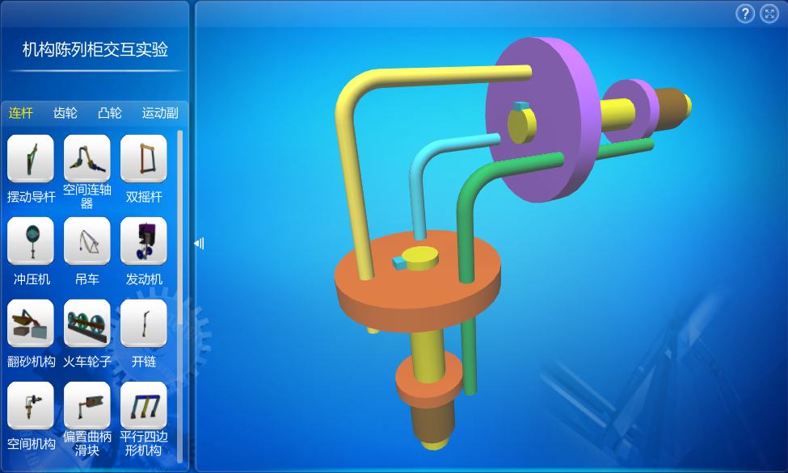
Task: Open the 偏置曲柄滑块 mechanism icon
Action: pyautogui.click(x=87, y=405)
